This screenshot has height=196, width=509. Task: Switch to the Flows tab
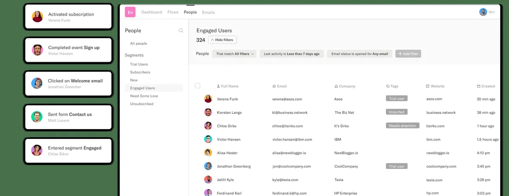(173, 12)
